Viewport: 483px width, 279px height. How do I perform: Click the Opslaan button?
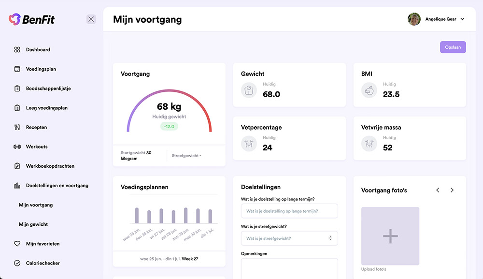tap(453, 47)
